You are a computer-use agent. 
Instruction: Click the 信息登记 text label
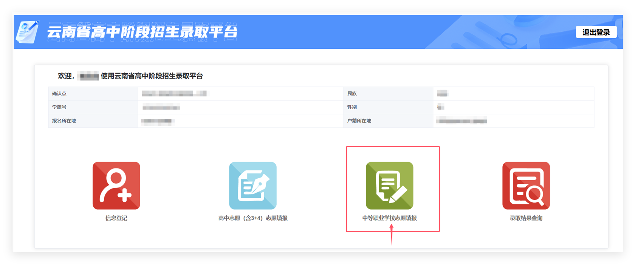point(116,218)
